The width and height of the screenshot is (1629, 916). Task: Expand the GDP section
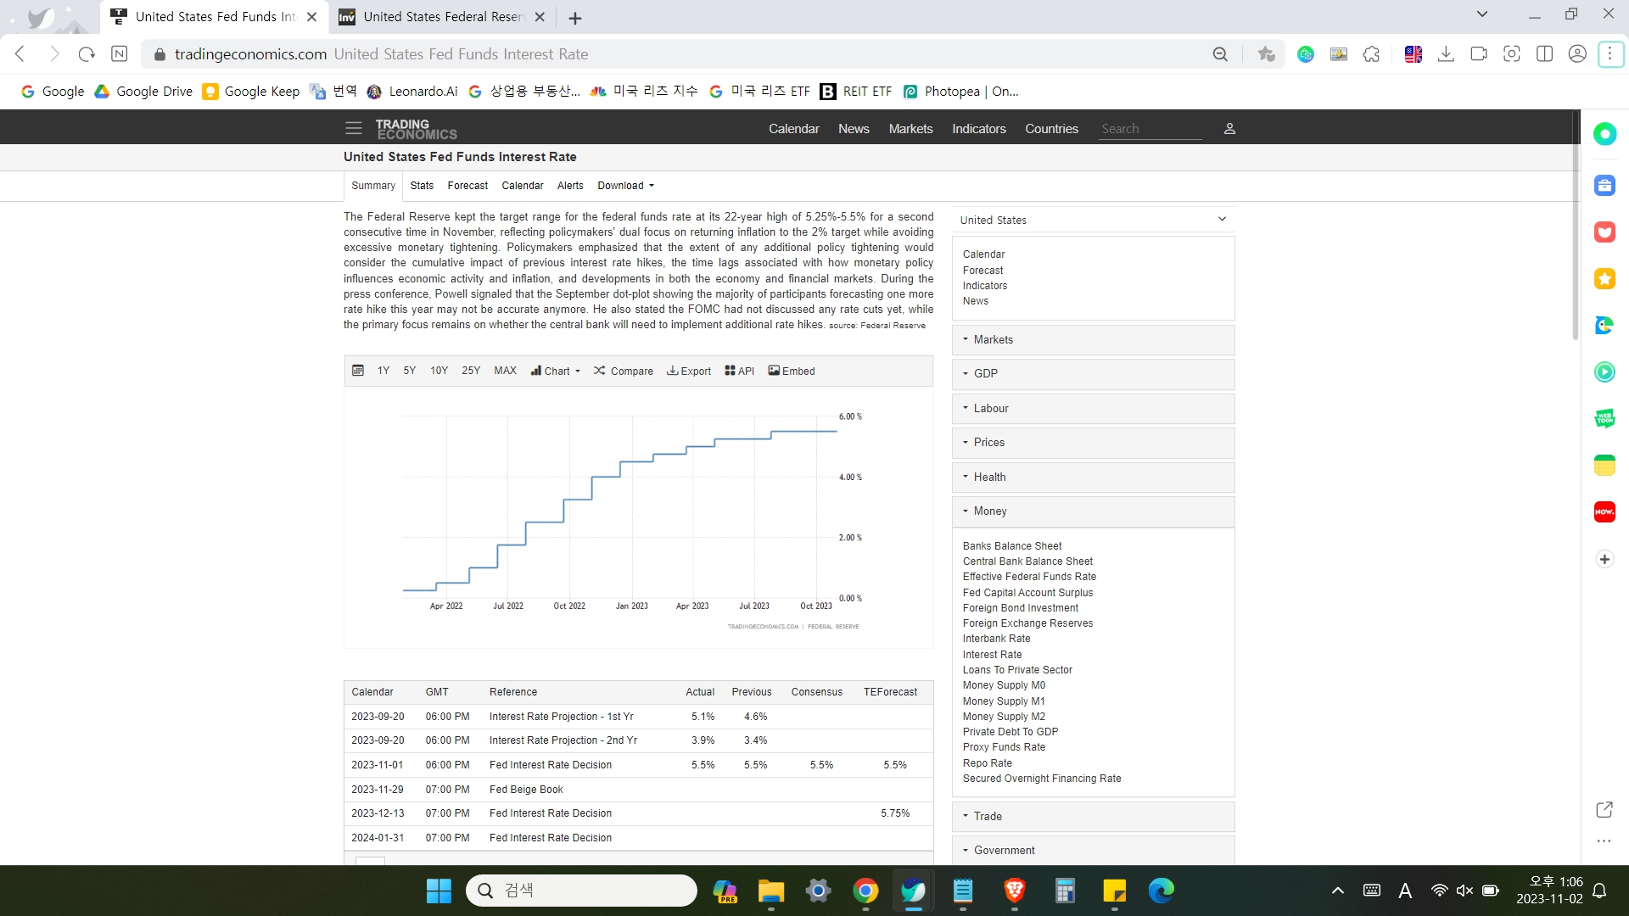coord(1093,373)
